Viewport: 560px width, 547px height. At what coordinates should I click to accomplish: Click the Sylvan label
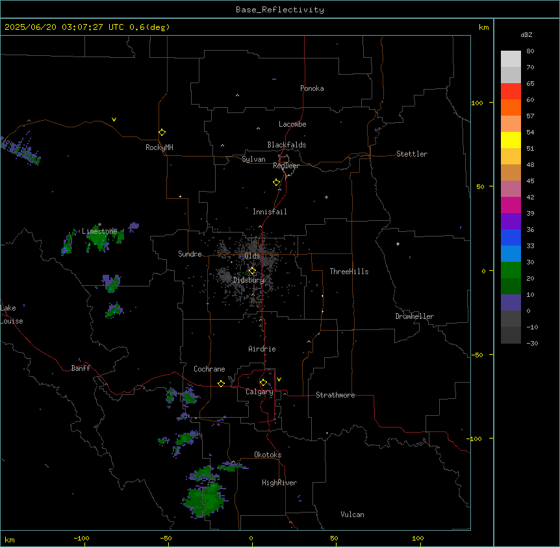(x=253, y=159)
